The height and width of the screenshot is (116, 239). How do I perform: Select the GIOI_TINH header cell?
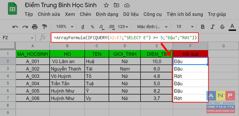tap(125, 54)
